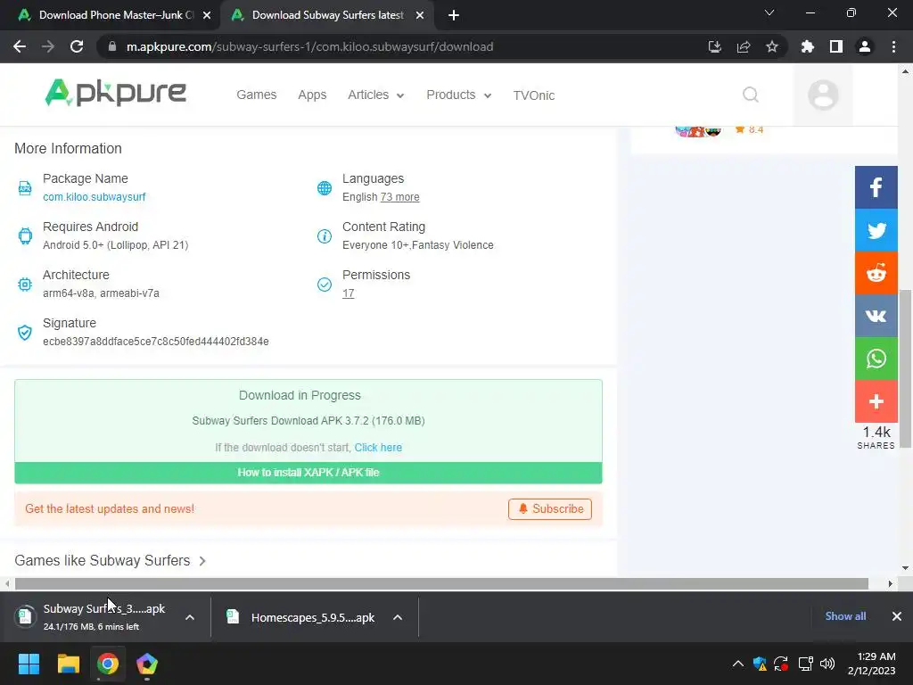The image size is (913, 685).
Task: Close the Subway Surfers tab
Action: [420, 15]
